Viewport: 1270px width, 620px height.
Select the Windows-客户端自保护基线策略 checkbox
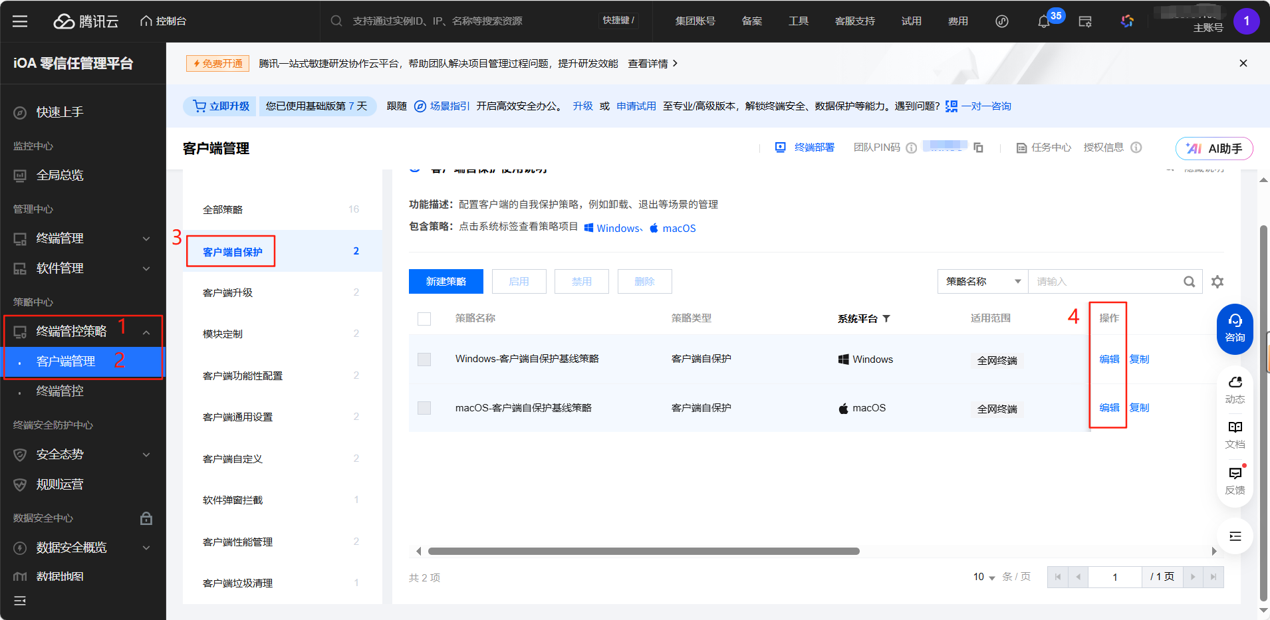pyautogui.click(x=424, y=359)
